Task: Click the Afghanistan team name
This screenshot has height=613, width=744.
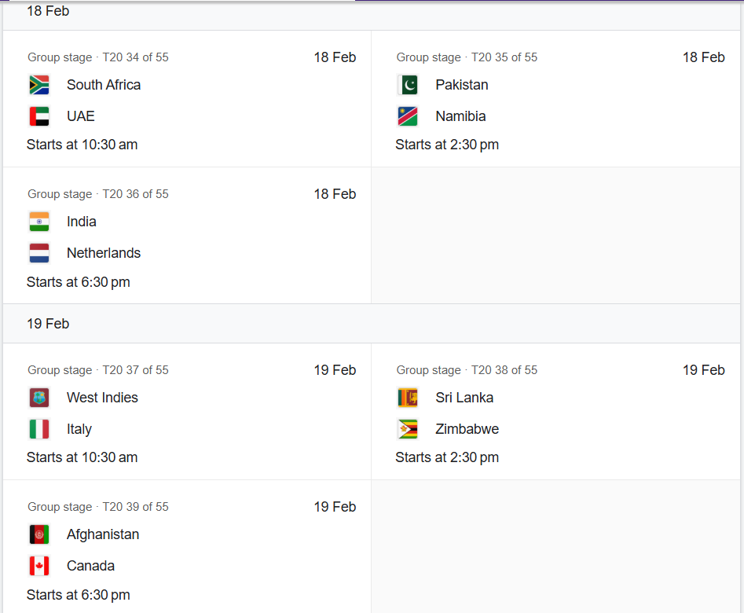Action: click(x=103, y=534)
